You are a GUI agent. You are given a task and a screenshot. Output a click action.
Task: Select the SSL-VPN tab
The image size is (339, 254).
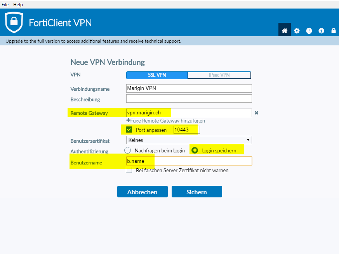[x=157, y=75]
